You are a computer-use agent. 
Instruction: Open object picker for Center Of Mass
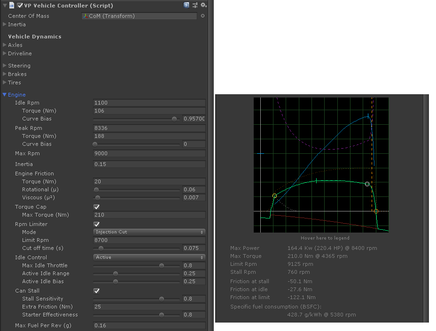[202, 16]
